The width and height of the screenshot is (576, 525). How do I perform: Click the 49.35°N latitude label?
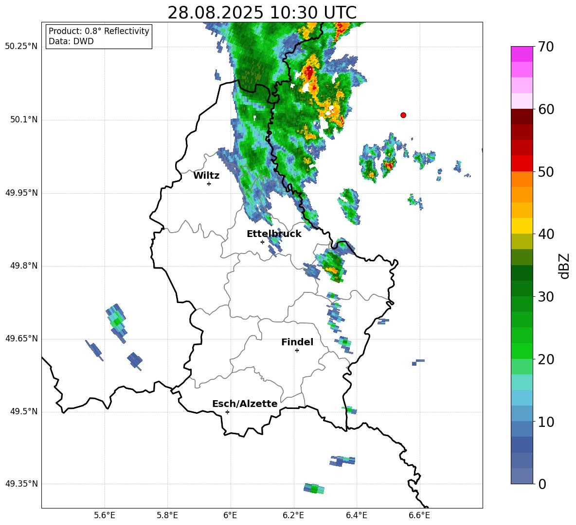pos(21,484)
